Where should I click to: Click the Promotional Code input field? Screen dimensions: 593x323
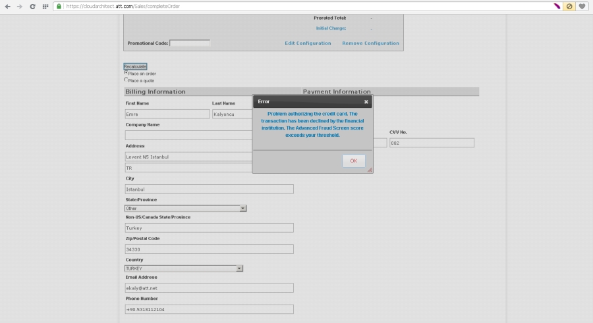point(190,43)
